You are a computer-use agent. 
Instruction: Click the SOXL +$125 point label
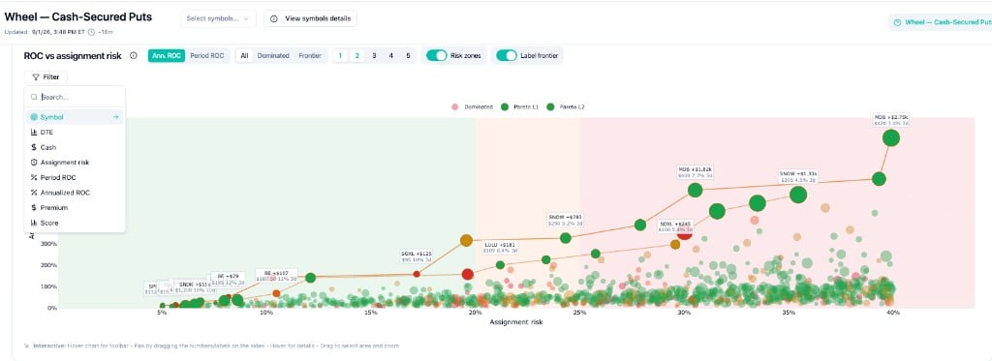[417, 256]
